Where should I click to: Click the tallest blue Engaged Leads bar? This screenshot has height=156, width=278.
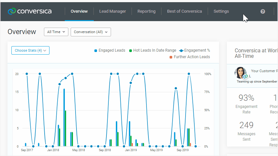pyautogui.click(x=64, y=117)
